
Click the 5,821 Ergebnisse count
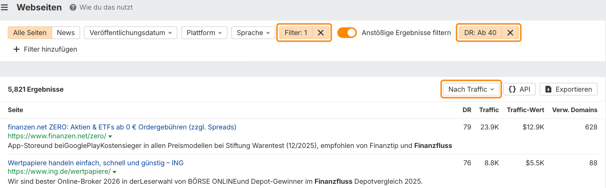(x=36, y=89)
